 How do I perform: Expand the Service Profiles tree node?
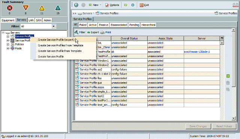(x=8, y=37)
